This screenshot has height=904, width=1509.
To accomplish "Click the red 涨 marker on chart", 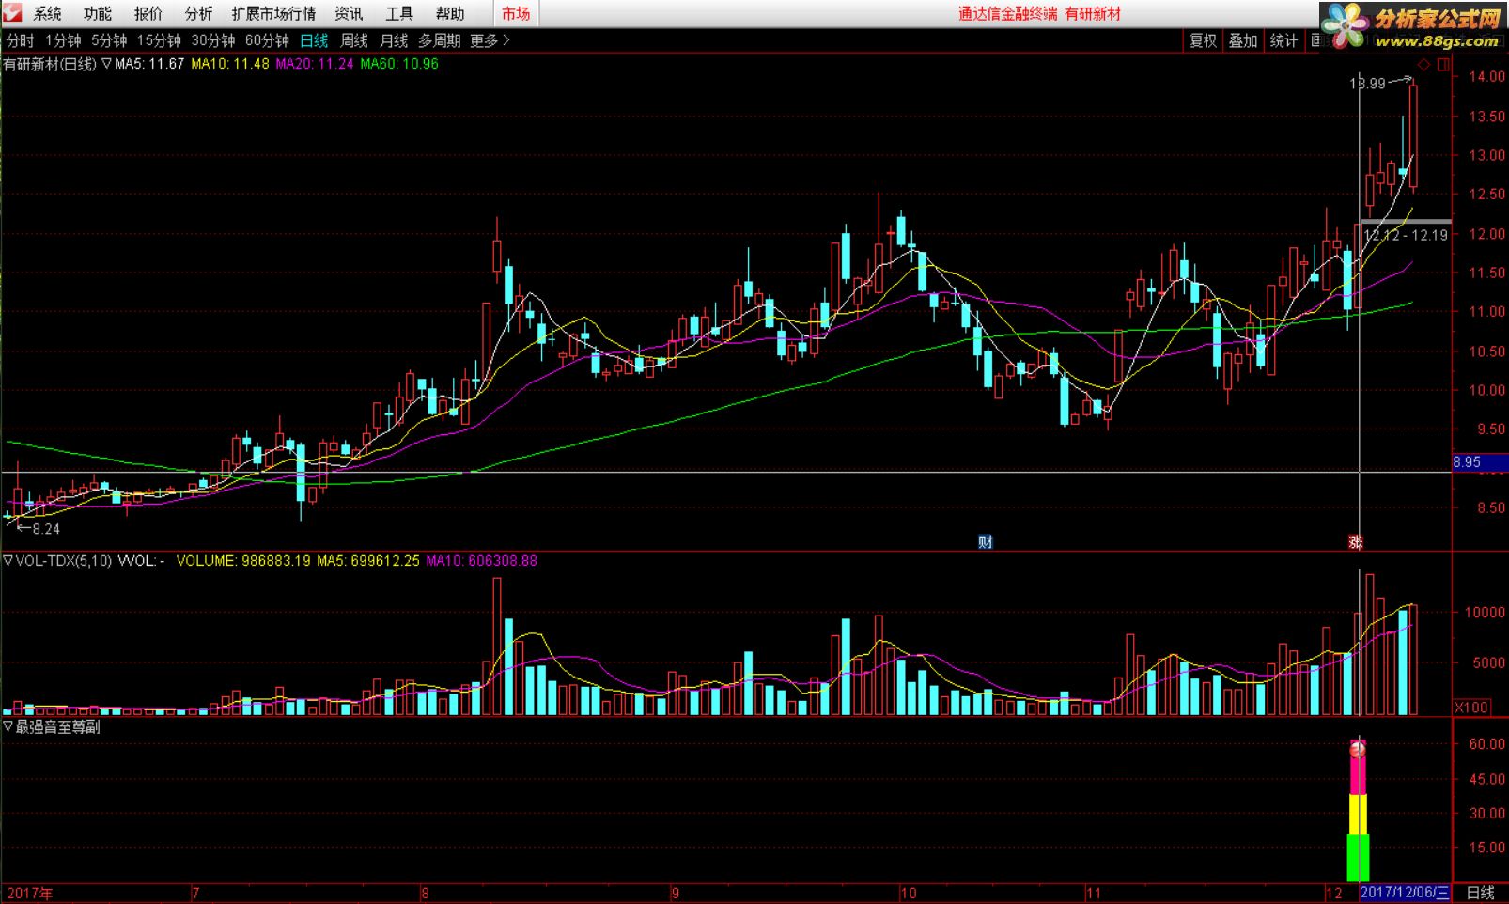I will pos(1355,541).
